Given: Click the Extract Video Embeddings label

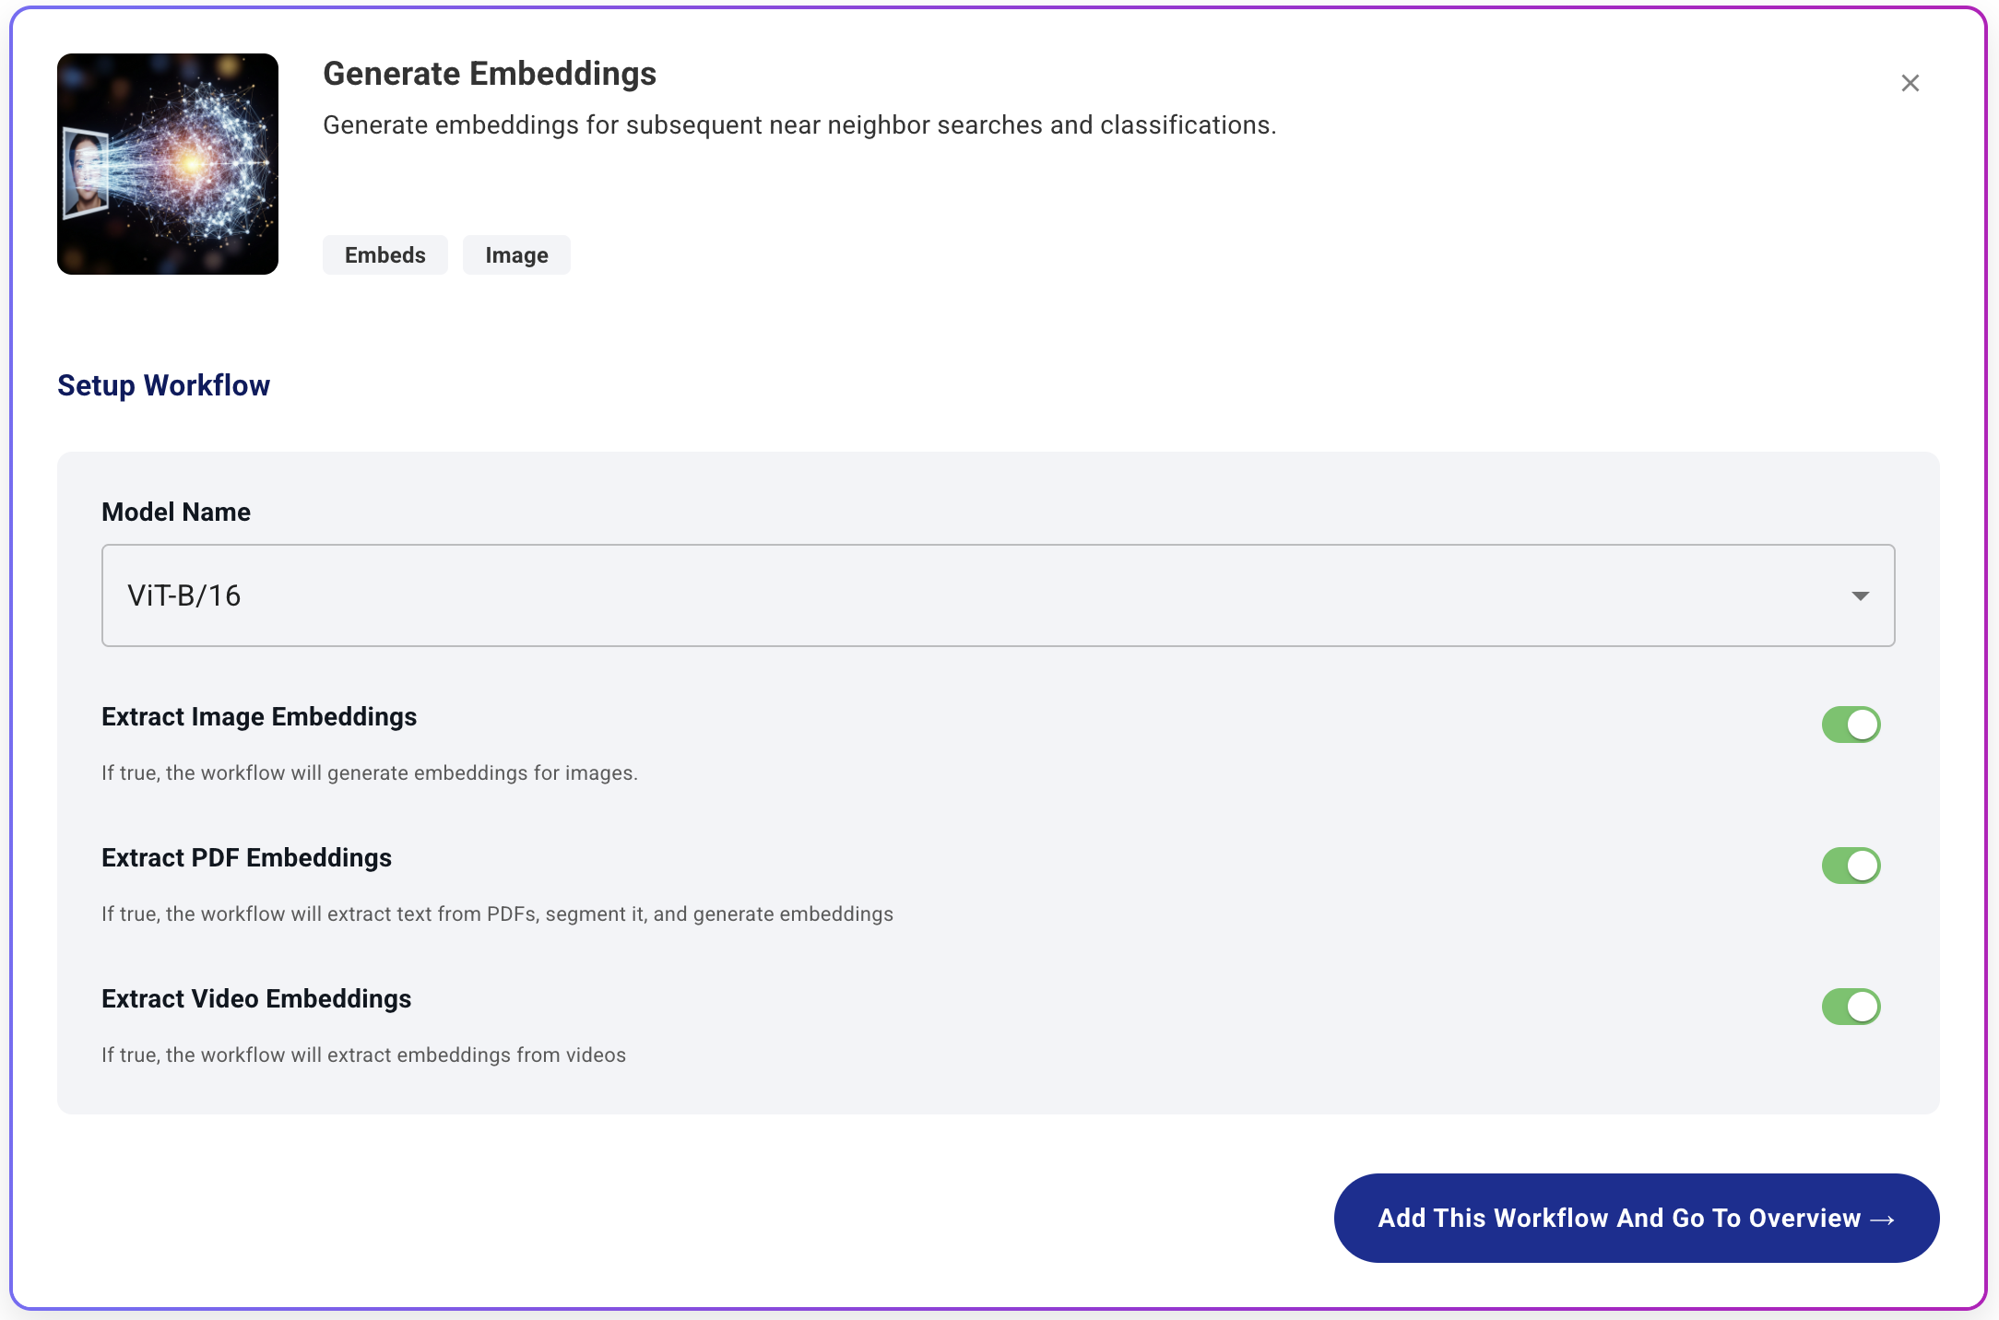Looking at the screenshot, I should click(256, 999).
